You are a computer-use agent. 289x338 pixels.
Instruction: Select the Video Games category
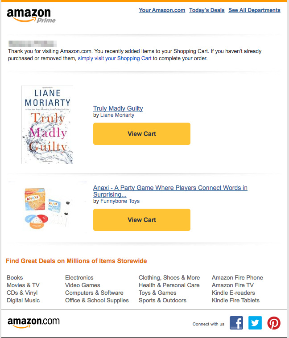click(x=83, y=285)
